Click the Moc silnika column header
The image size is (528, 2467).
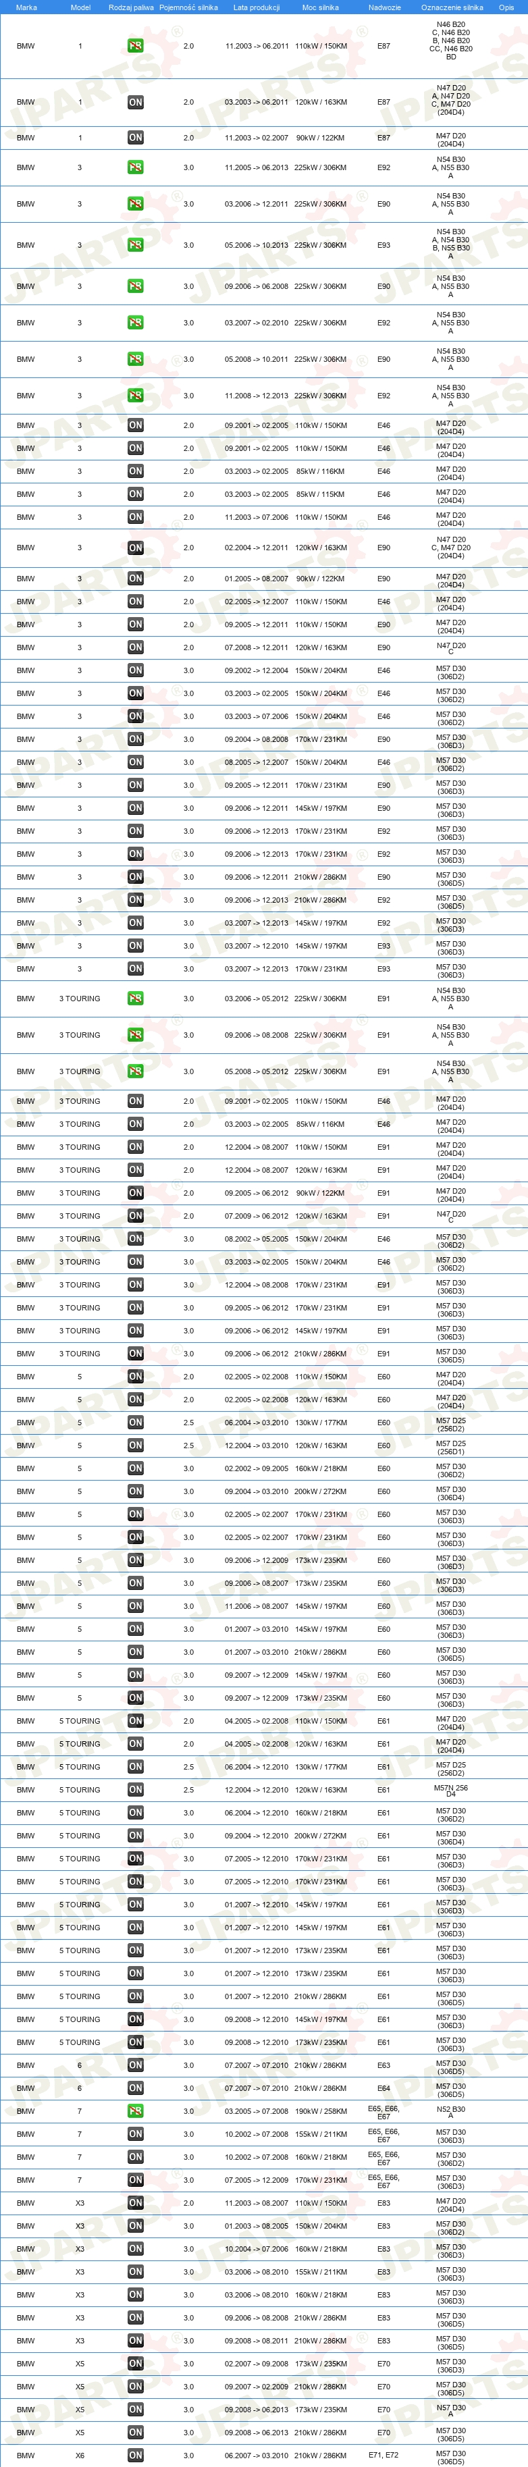point(320,7)
